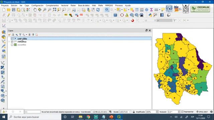Check the third unchecked layer checkbox
214x120 pixels.
coord(12,45)
